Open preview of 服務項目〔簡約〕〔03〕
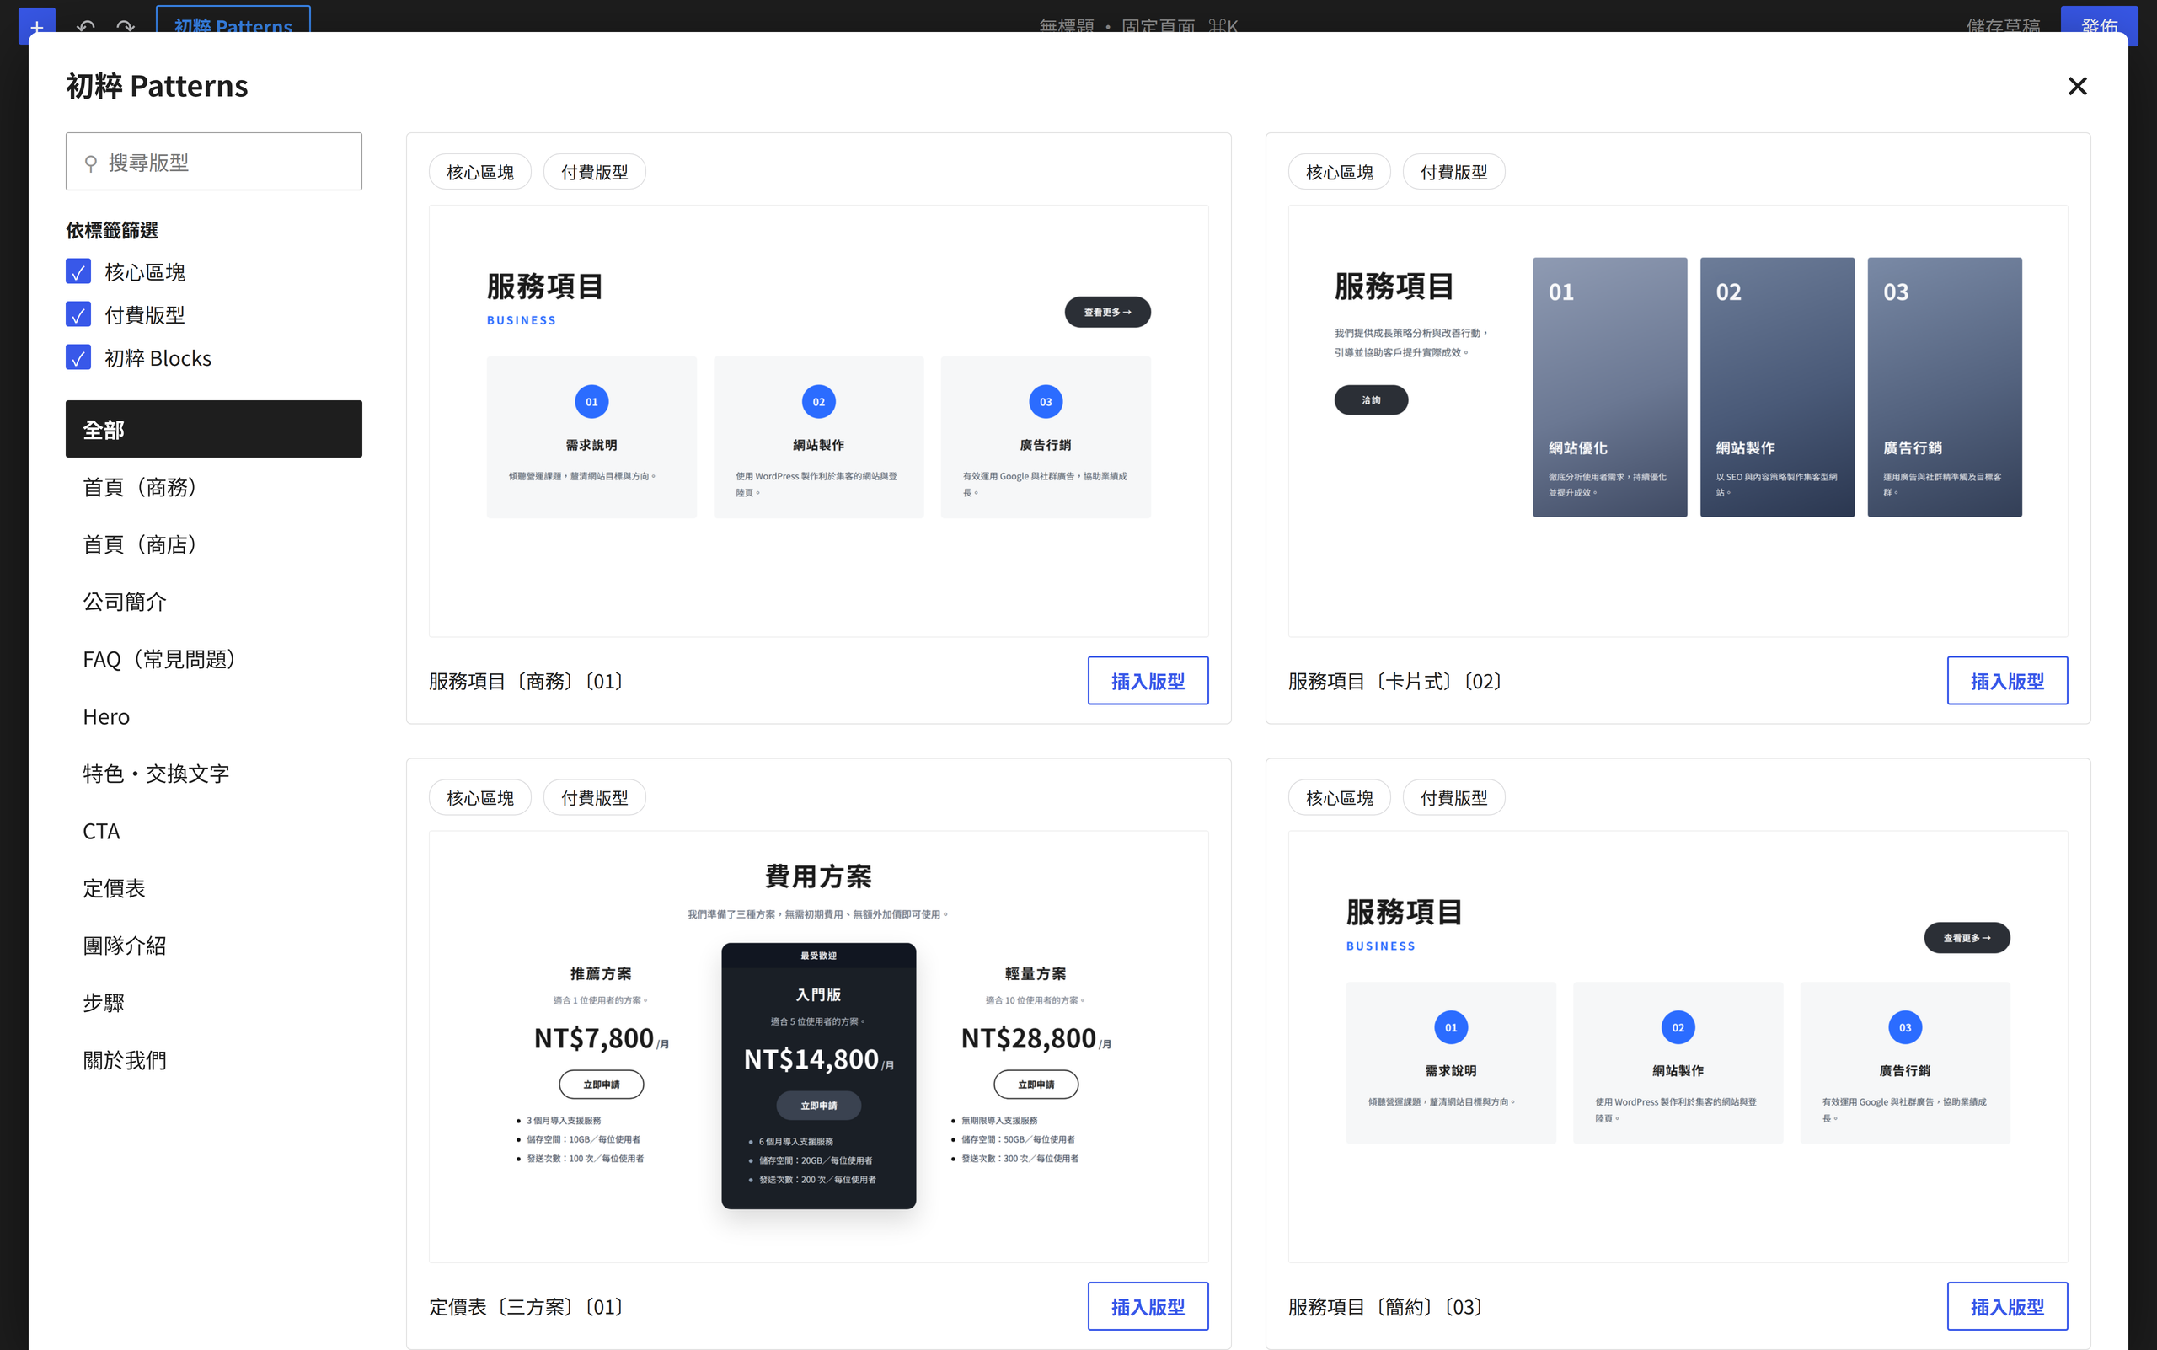Viewport: 2157px width, 1350px height. point(1678,1047)
